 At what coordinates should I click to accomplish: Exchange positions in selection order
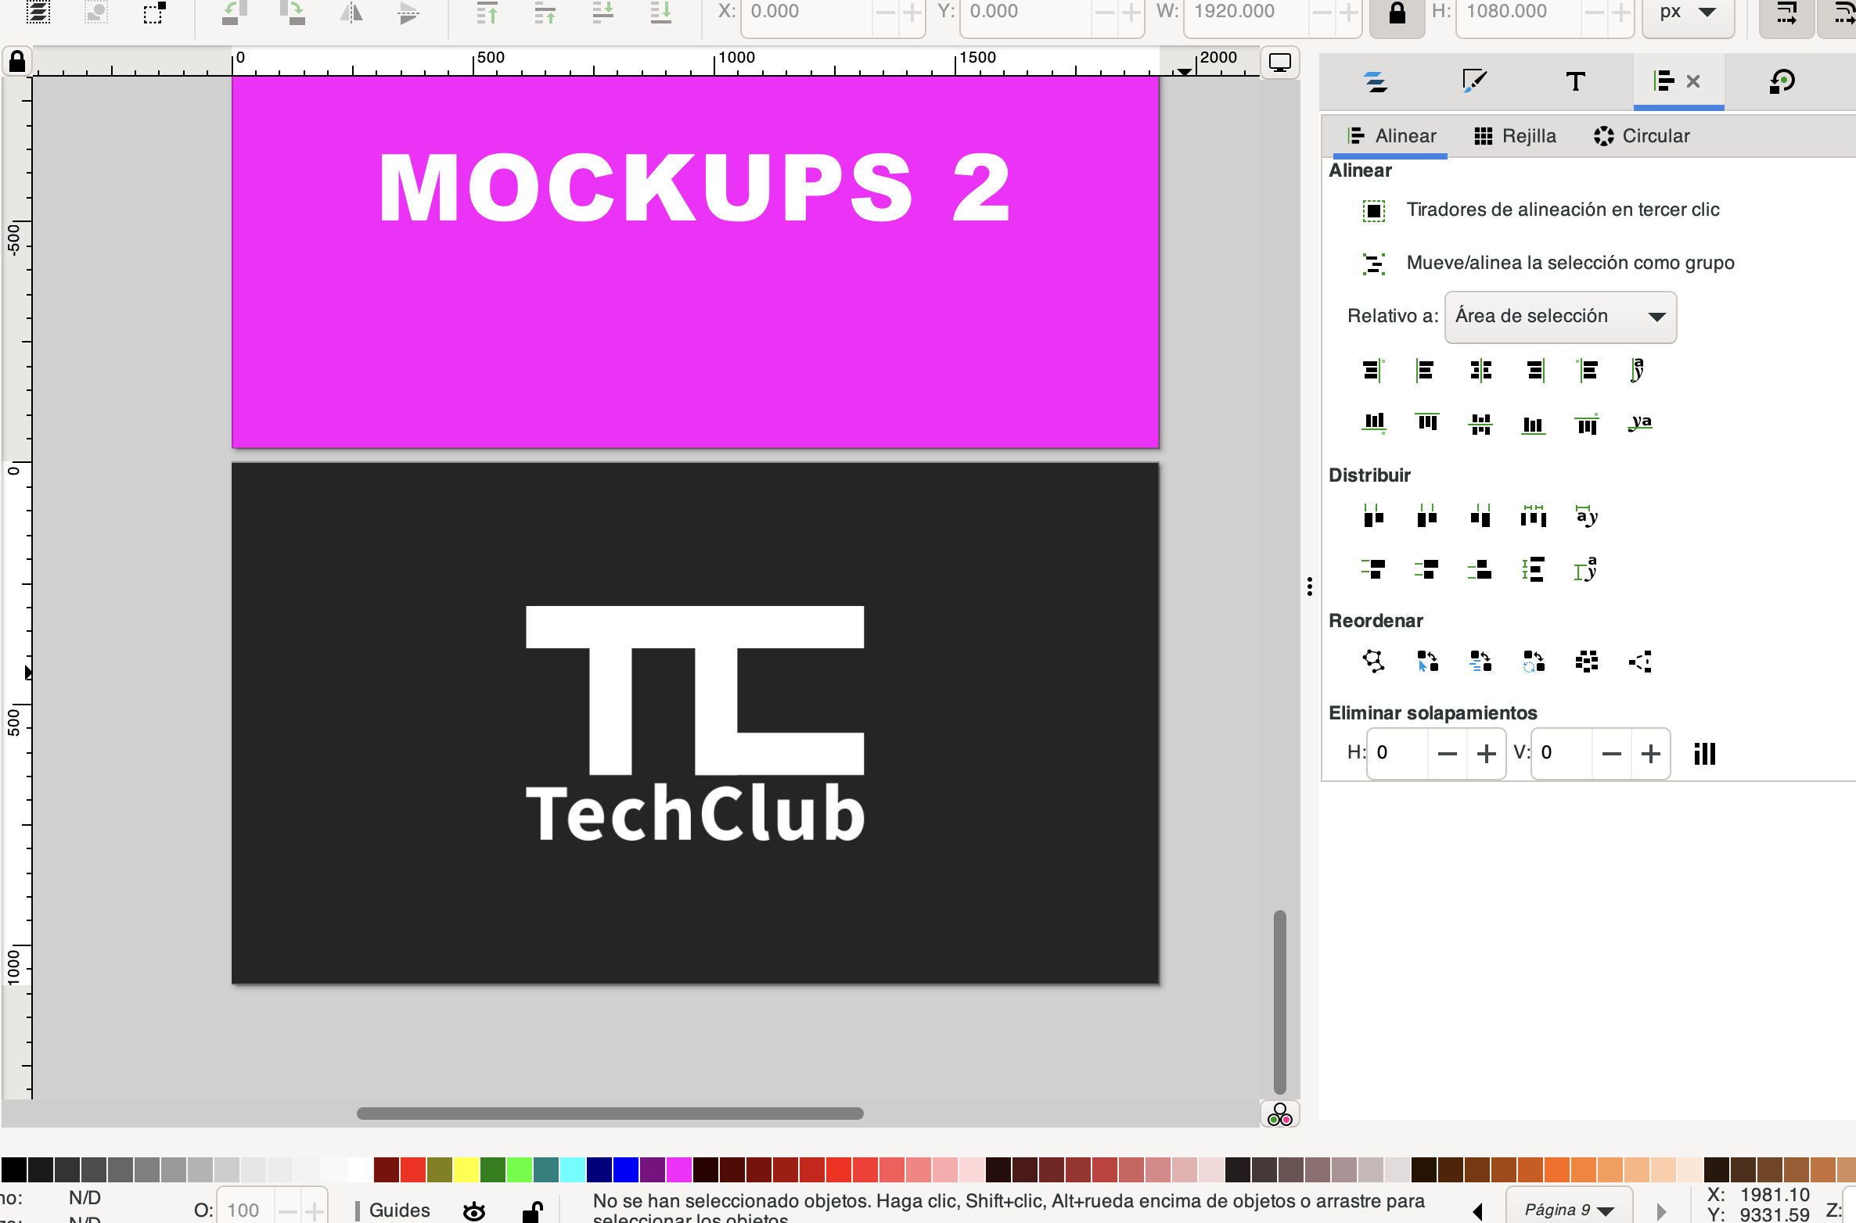pyautogui.click(x=1426, y=661)
